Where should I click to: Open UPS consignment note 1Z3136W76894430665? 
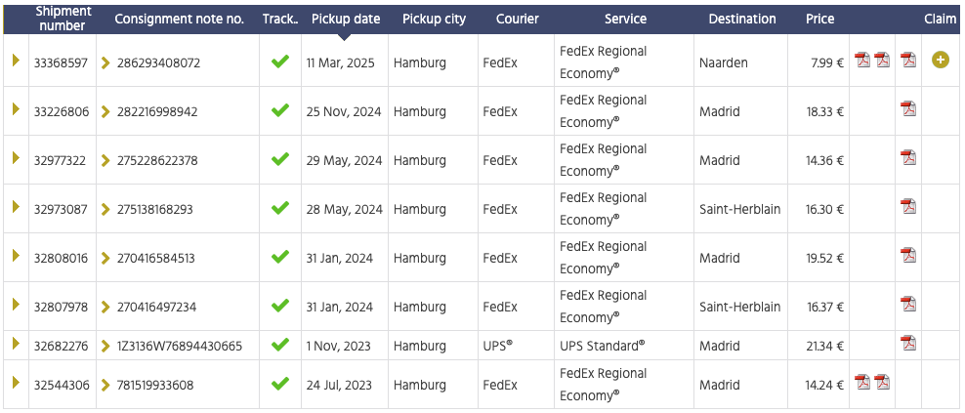[x=179, y=346]
